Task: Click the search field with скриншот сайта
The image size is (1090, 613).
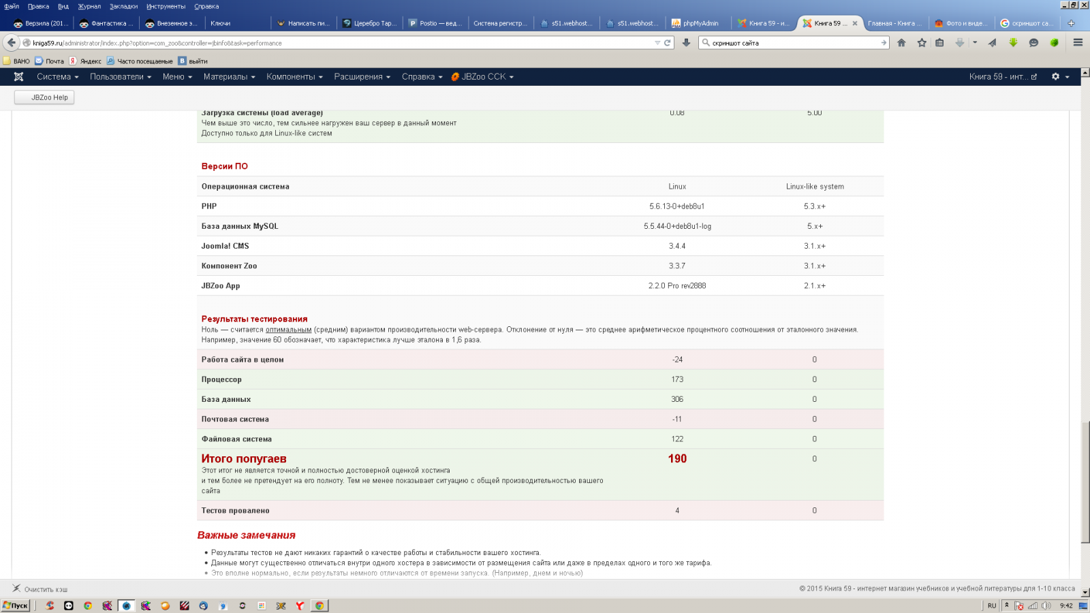Action: click(794, 43)
